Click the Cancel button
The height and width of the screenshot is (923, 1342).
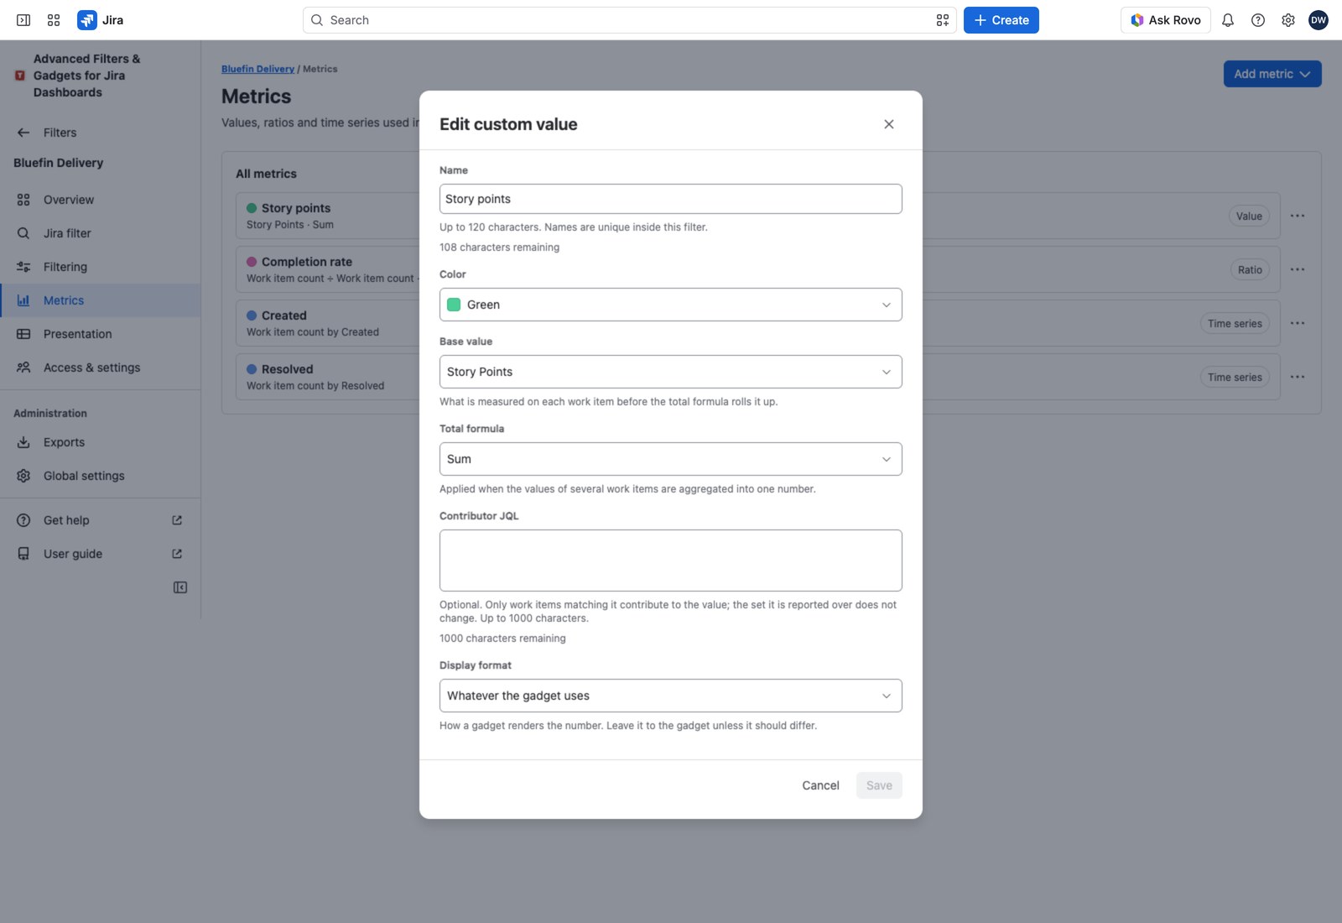pos(820,785)
